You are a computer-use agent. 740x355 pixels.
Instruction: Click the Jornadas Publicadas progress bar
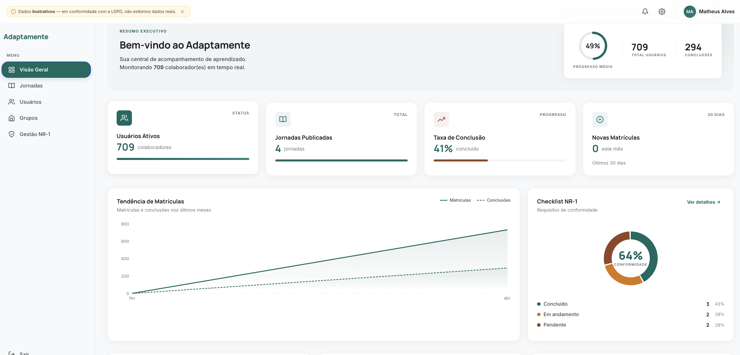(x=341, y=160)
